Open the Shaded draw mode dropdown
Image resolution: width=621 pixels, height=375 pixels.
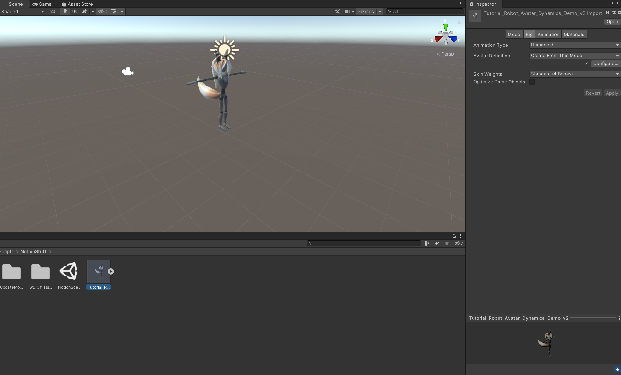[x=23, y=11]
